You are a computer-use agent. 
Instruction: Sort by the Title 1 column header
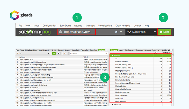[95, 57]
